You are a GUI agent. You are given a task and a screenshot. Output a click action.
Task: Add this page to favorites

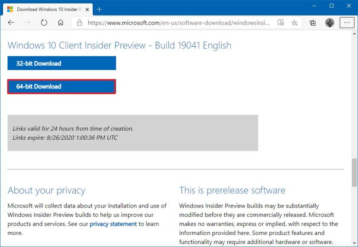(294, 22)
